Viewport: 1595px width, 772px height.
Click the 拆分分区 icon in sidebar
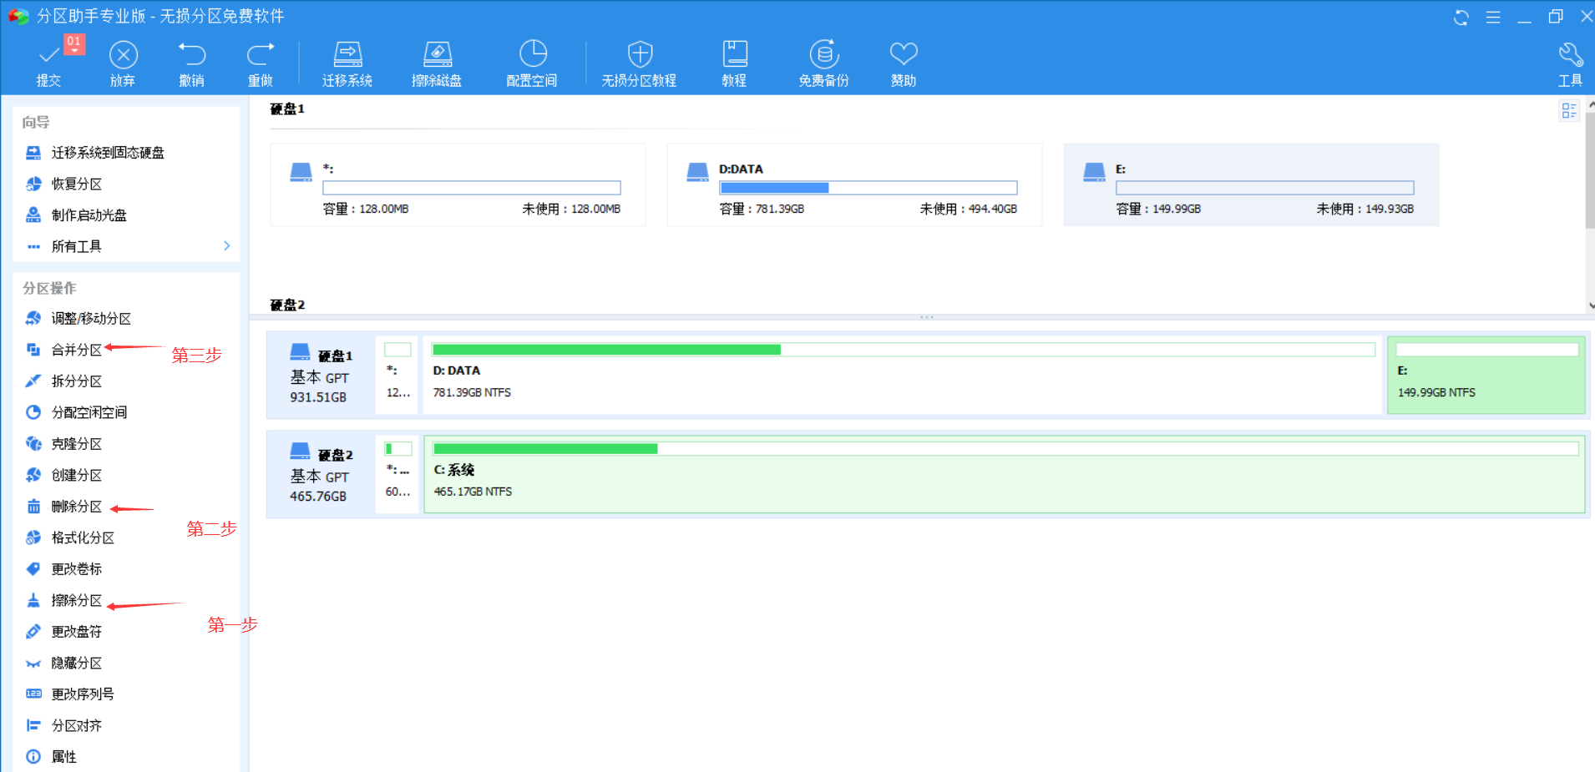pyautogui.click(x=33, y=381)
